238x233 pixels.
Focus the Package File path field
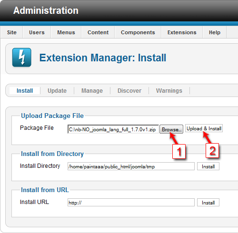click(x=113, y=129)
